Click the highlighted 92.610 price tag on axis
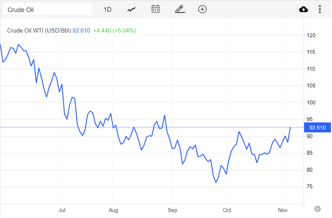This screenshot has height=218, width=332. [x=317, y=128]
